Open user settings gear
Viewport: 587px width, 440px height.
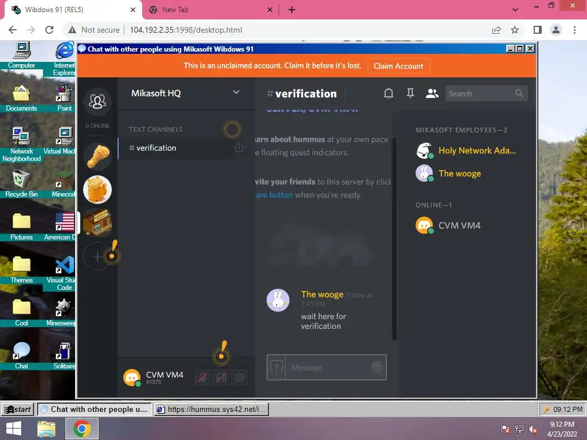pyautogui.click(x=240, y=378)
